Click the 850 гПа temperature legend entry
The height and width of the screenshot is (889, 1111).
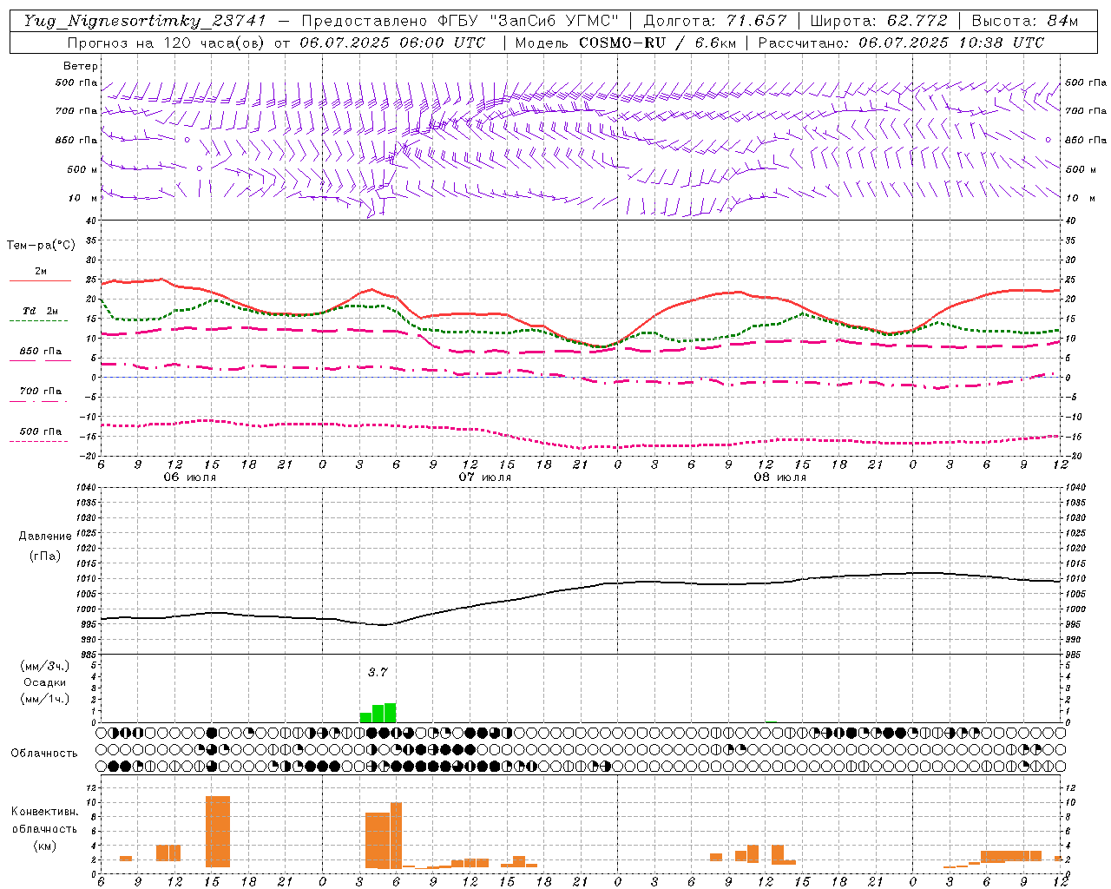tap(41, 352)
